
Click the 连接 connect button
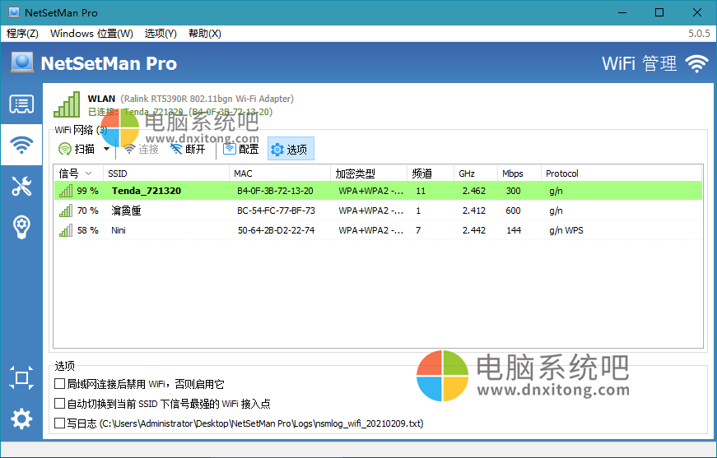[142, 149]
